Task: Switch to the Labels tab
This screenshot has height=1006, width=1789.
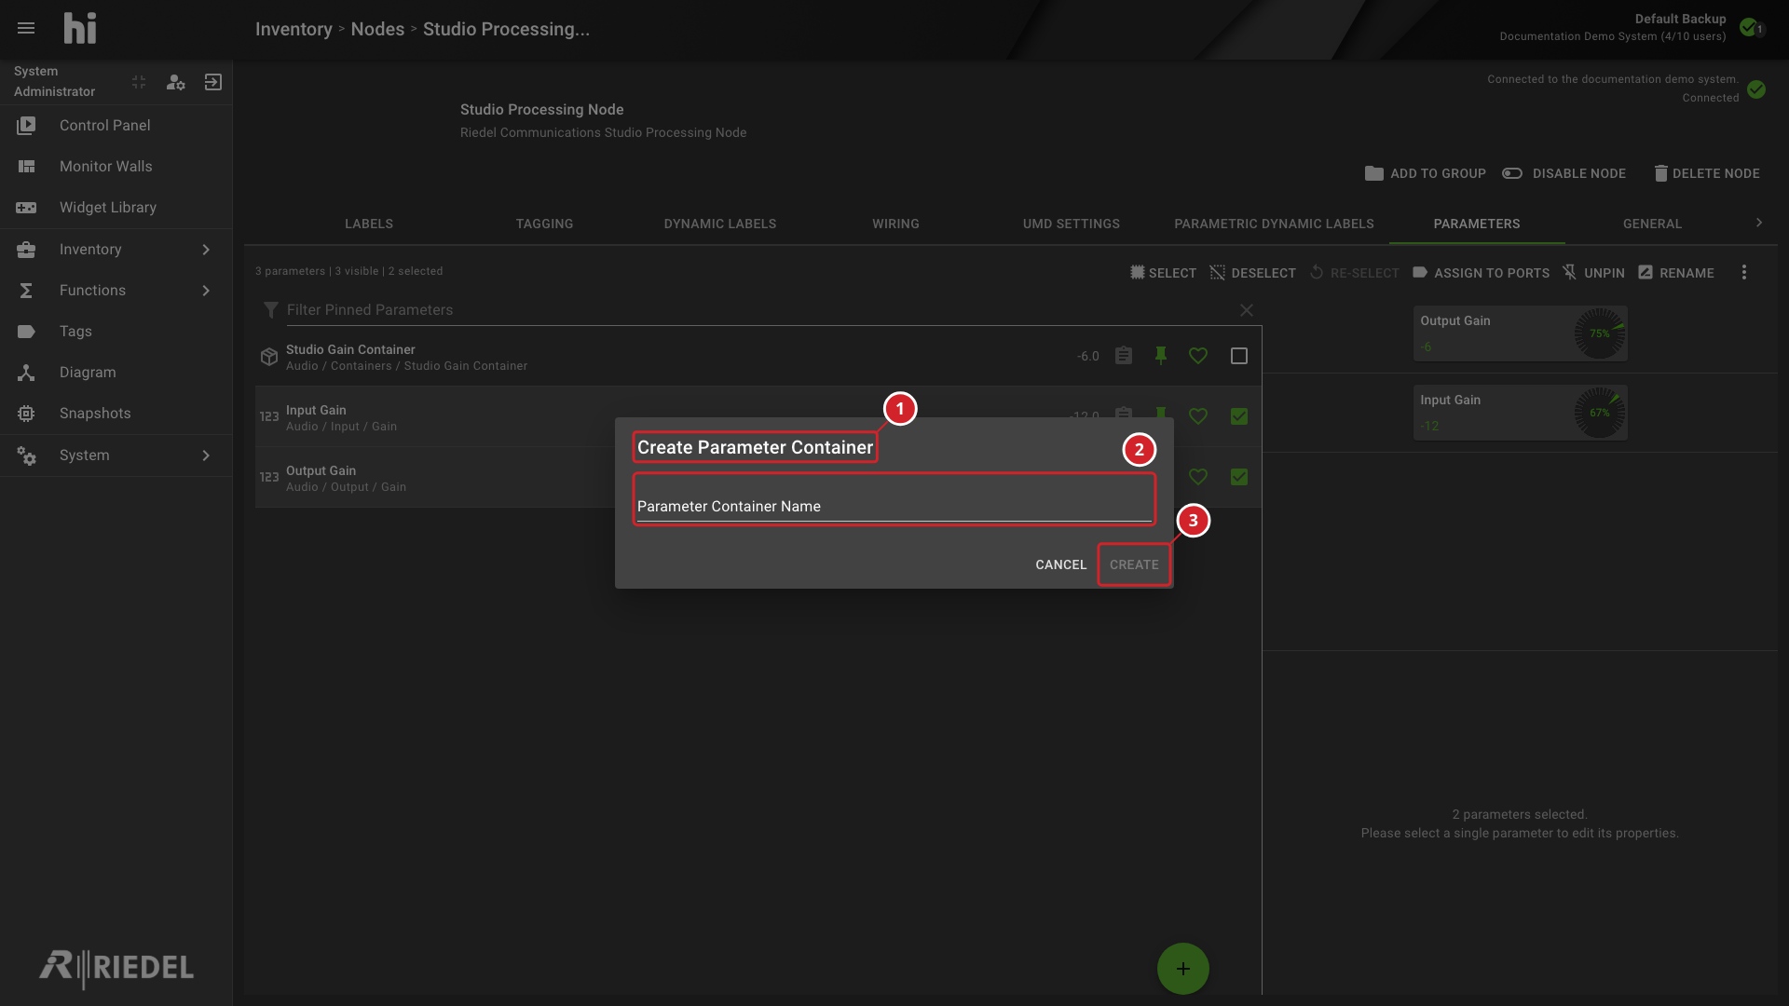Action: tap(369, 224)
